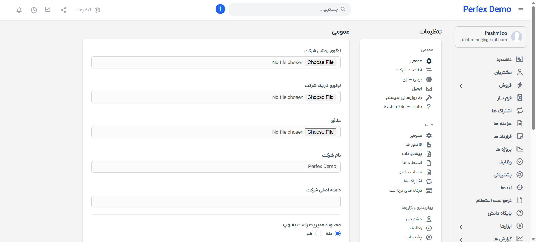The height and width of the screenshot is (242, 536).
Task: Open 'درگاه های پرداخت' settings section
Action: click(405, 190)
